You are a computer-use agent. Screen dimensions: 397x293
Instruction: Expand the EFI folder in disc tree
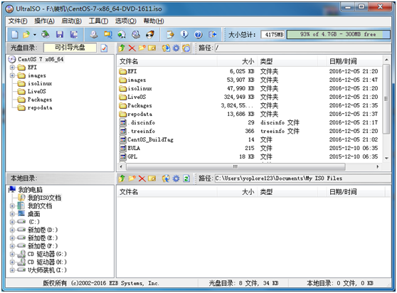pyautogui.click(x=12, y=68)
